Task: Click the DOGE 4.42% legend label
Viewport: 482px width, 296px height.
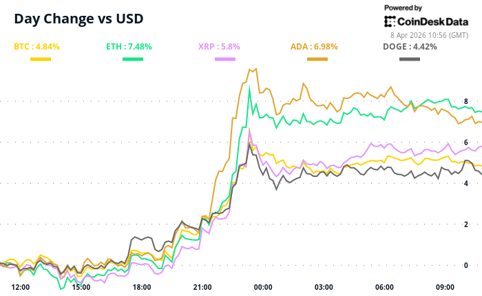Action: coord(410,47)
